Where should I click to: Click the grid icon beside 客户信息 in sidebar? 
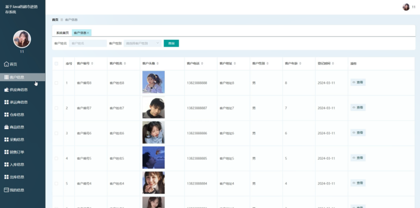click(x=6, y=77)
